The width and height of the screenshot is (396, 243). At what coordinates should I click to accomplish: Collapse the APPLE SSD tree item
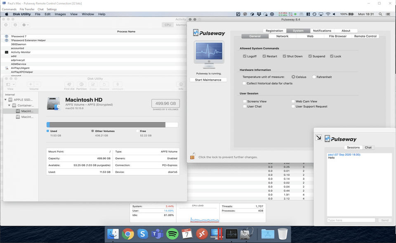(x=5, y=99)
